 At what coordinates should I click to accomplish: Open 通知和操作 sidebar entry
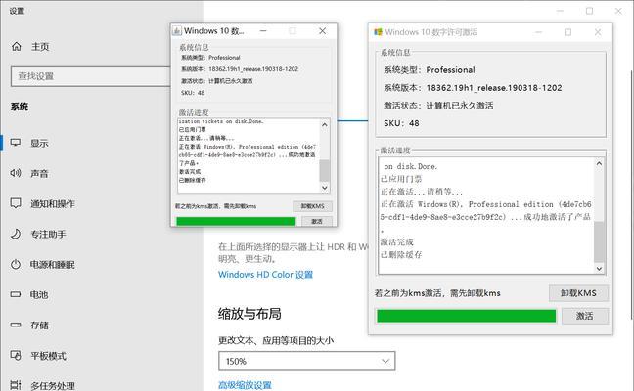coord(53,204)
